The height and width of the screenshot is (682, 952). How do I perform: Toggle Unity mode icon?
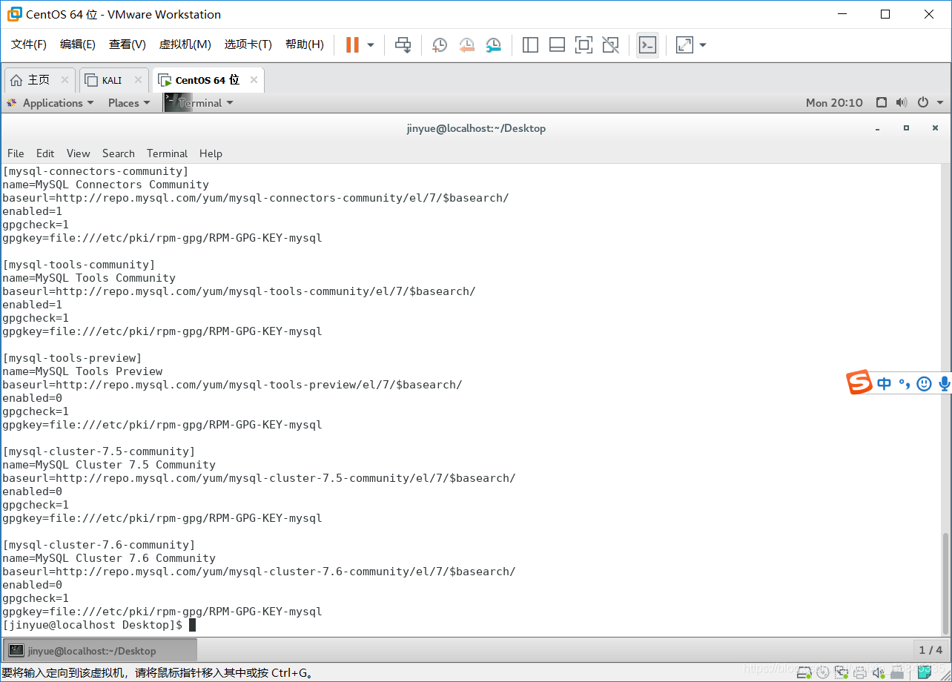point(610,45)
